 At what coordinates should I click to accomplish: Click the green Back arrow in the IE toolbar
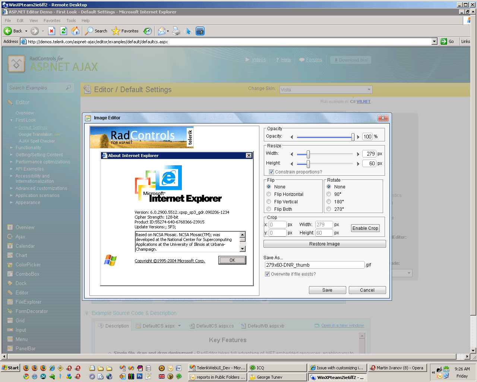coord(7,31)
